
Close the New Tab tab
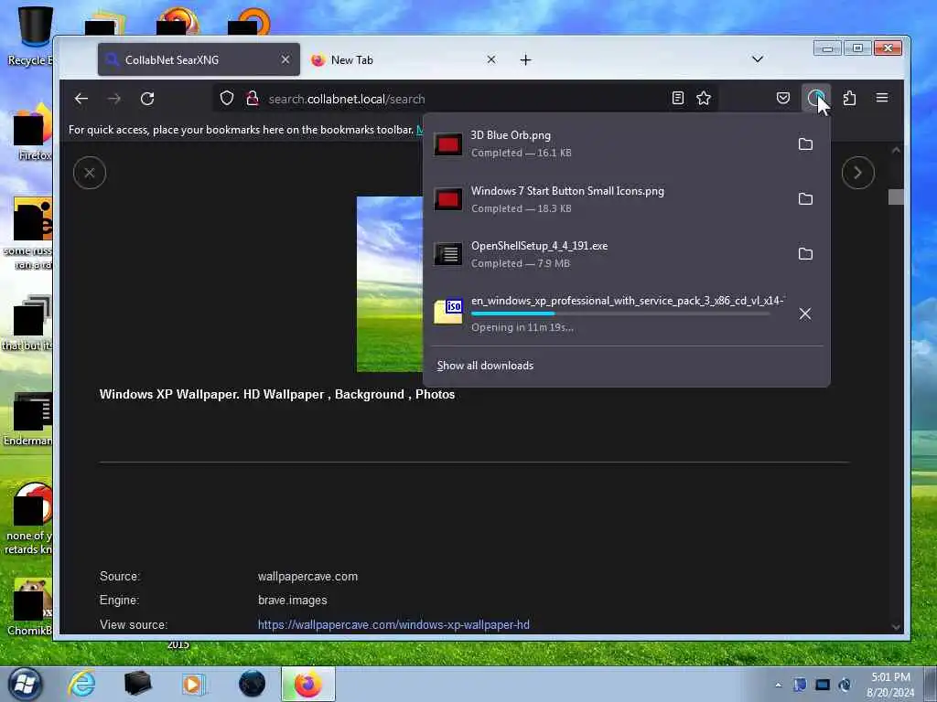click(491, 59)
